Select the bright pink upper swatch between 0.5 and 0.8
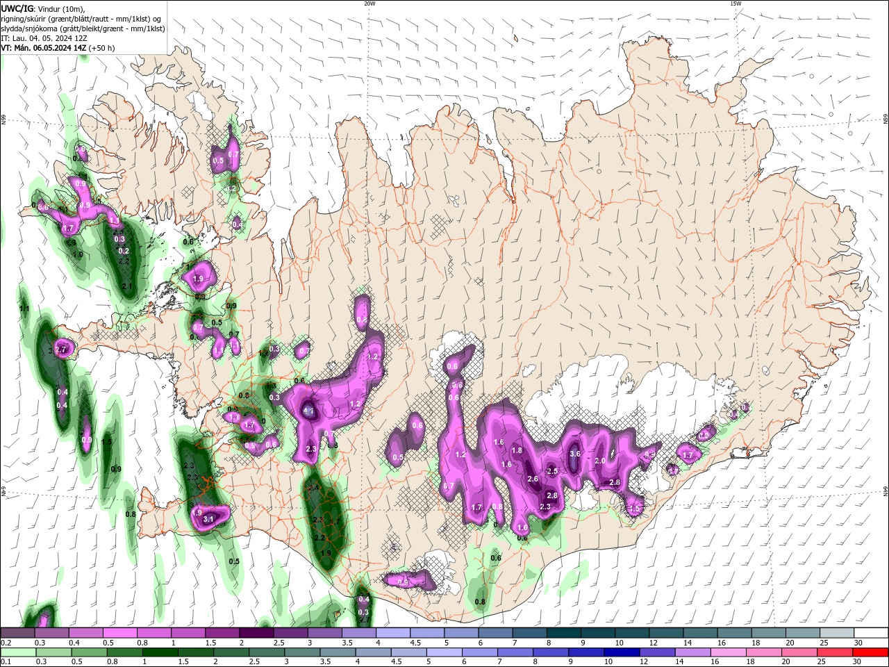889x667 pixels. 120,634
